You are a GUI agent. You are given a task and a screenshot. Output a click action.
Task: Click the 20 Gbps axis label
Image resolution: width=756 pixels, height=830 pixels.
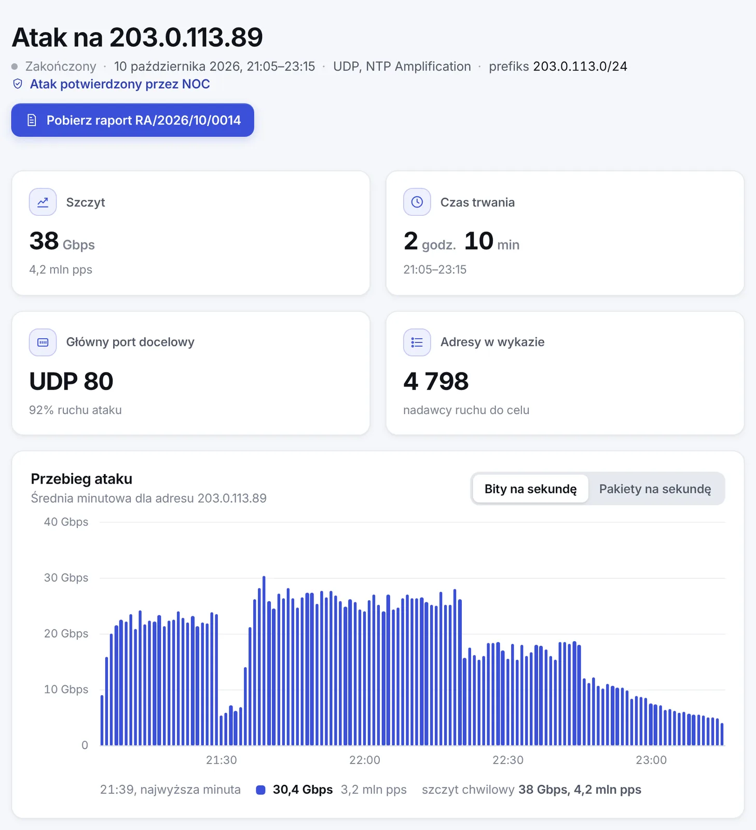tap(66, 633)
